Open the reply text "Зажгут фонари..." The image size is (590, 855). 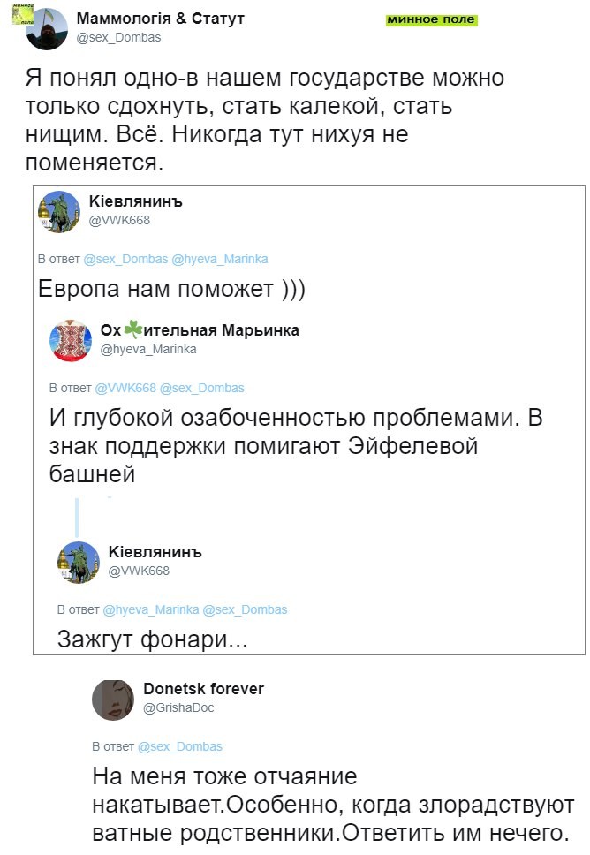click(x=152, y=639)
